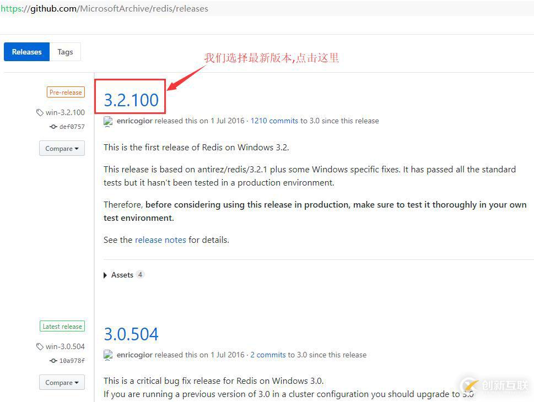The width and height of the screenshot is (534, 402).
Task: Open enricogior profile on the 3.2.100 release
Action: [x=134, y=121]
